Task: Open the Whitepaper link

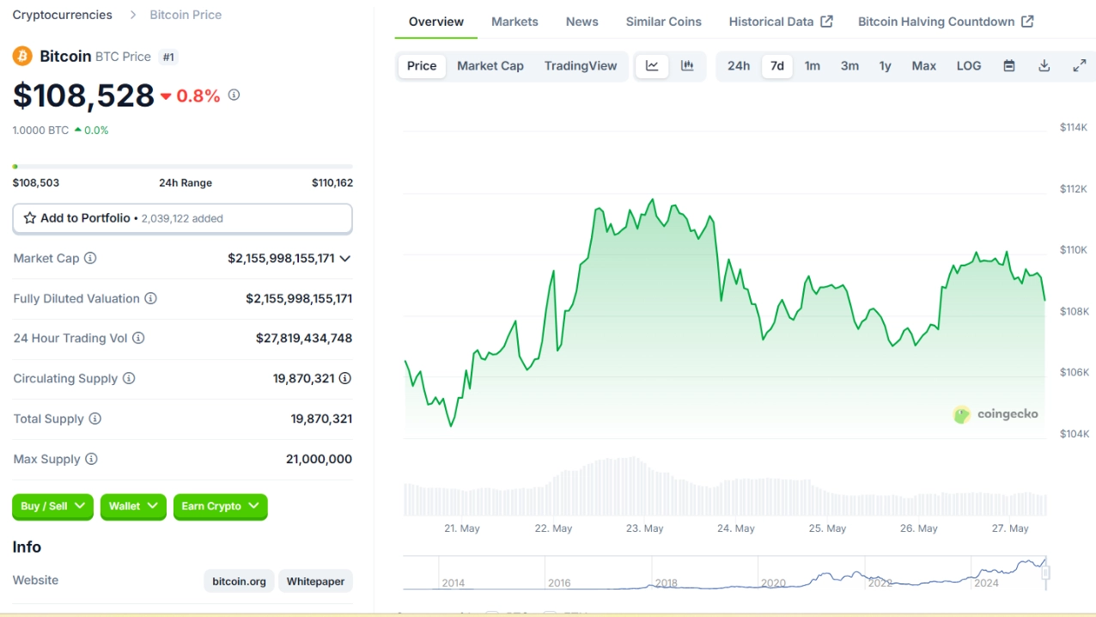Action: (x=315, y=582)
